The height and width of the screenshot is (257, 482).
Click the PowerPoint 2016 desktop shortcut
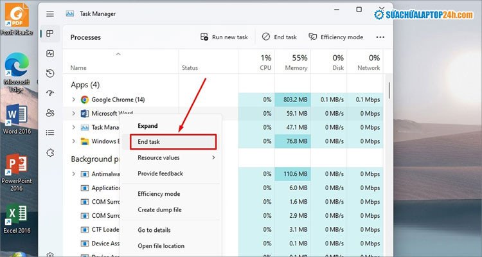tap(17, 172)
